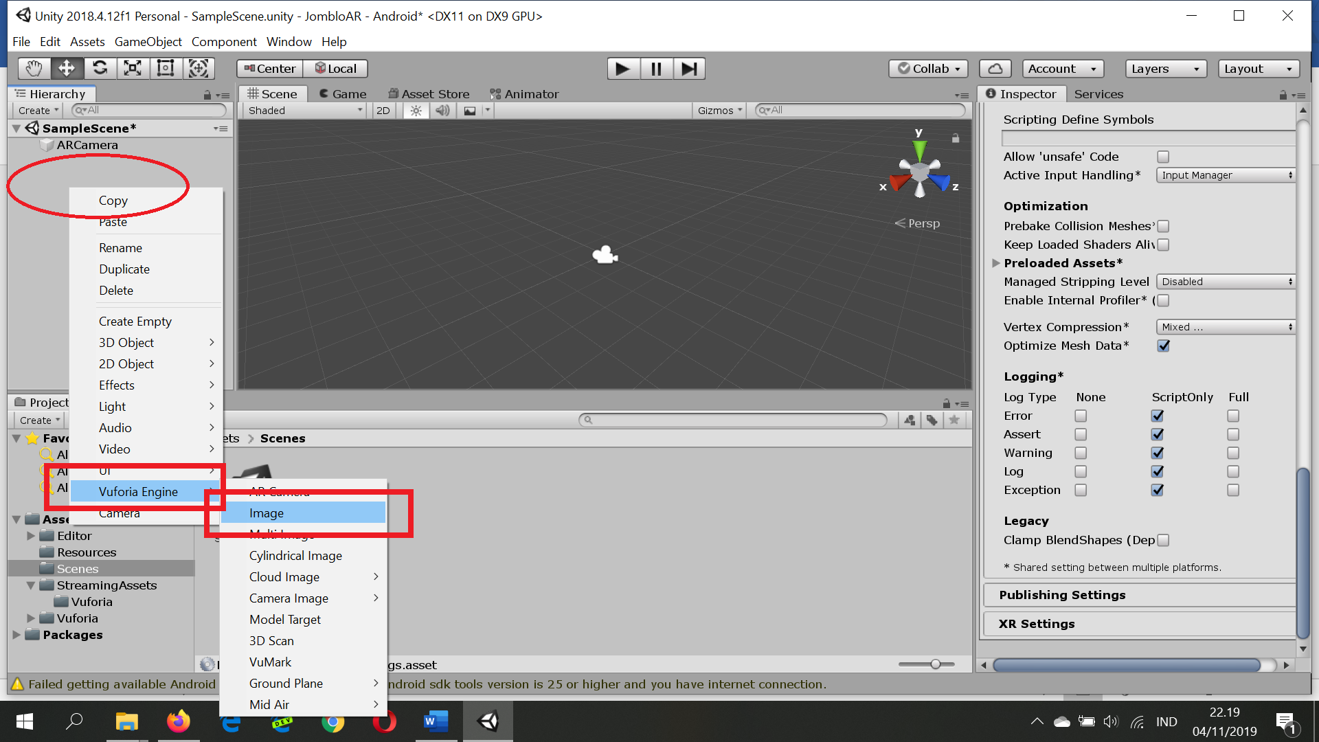1319x742 pixels.
Task: Expand Preloaded Assets section
Action: pyautogui.click(x=996, y=263)
